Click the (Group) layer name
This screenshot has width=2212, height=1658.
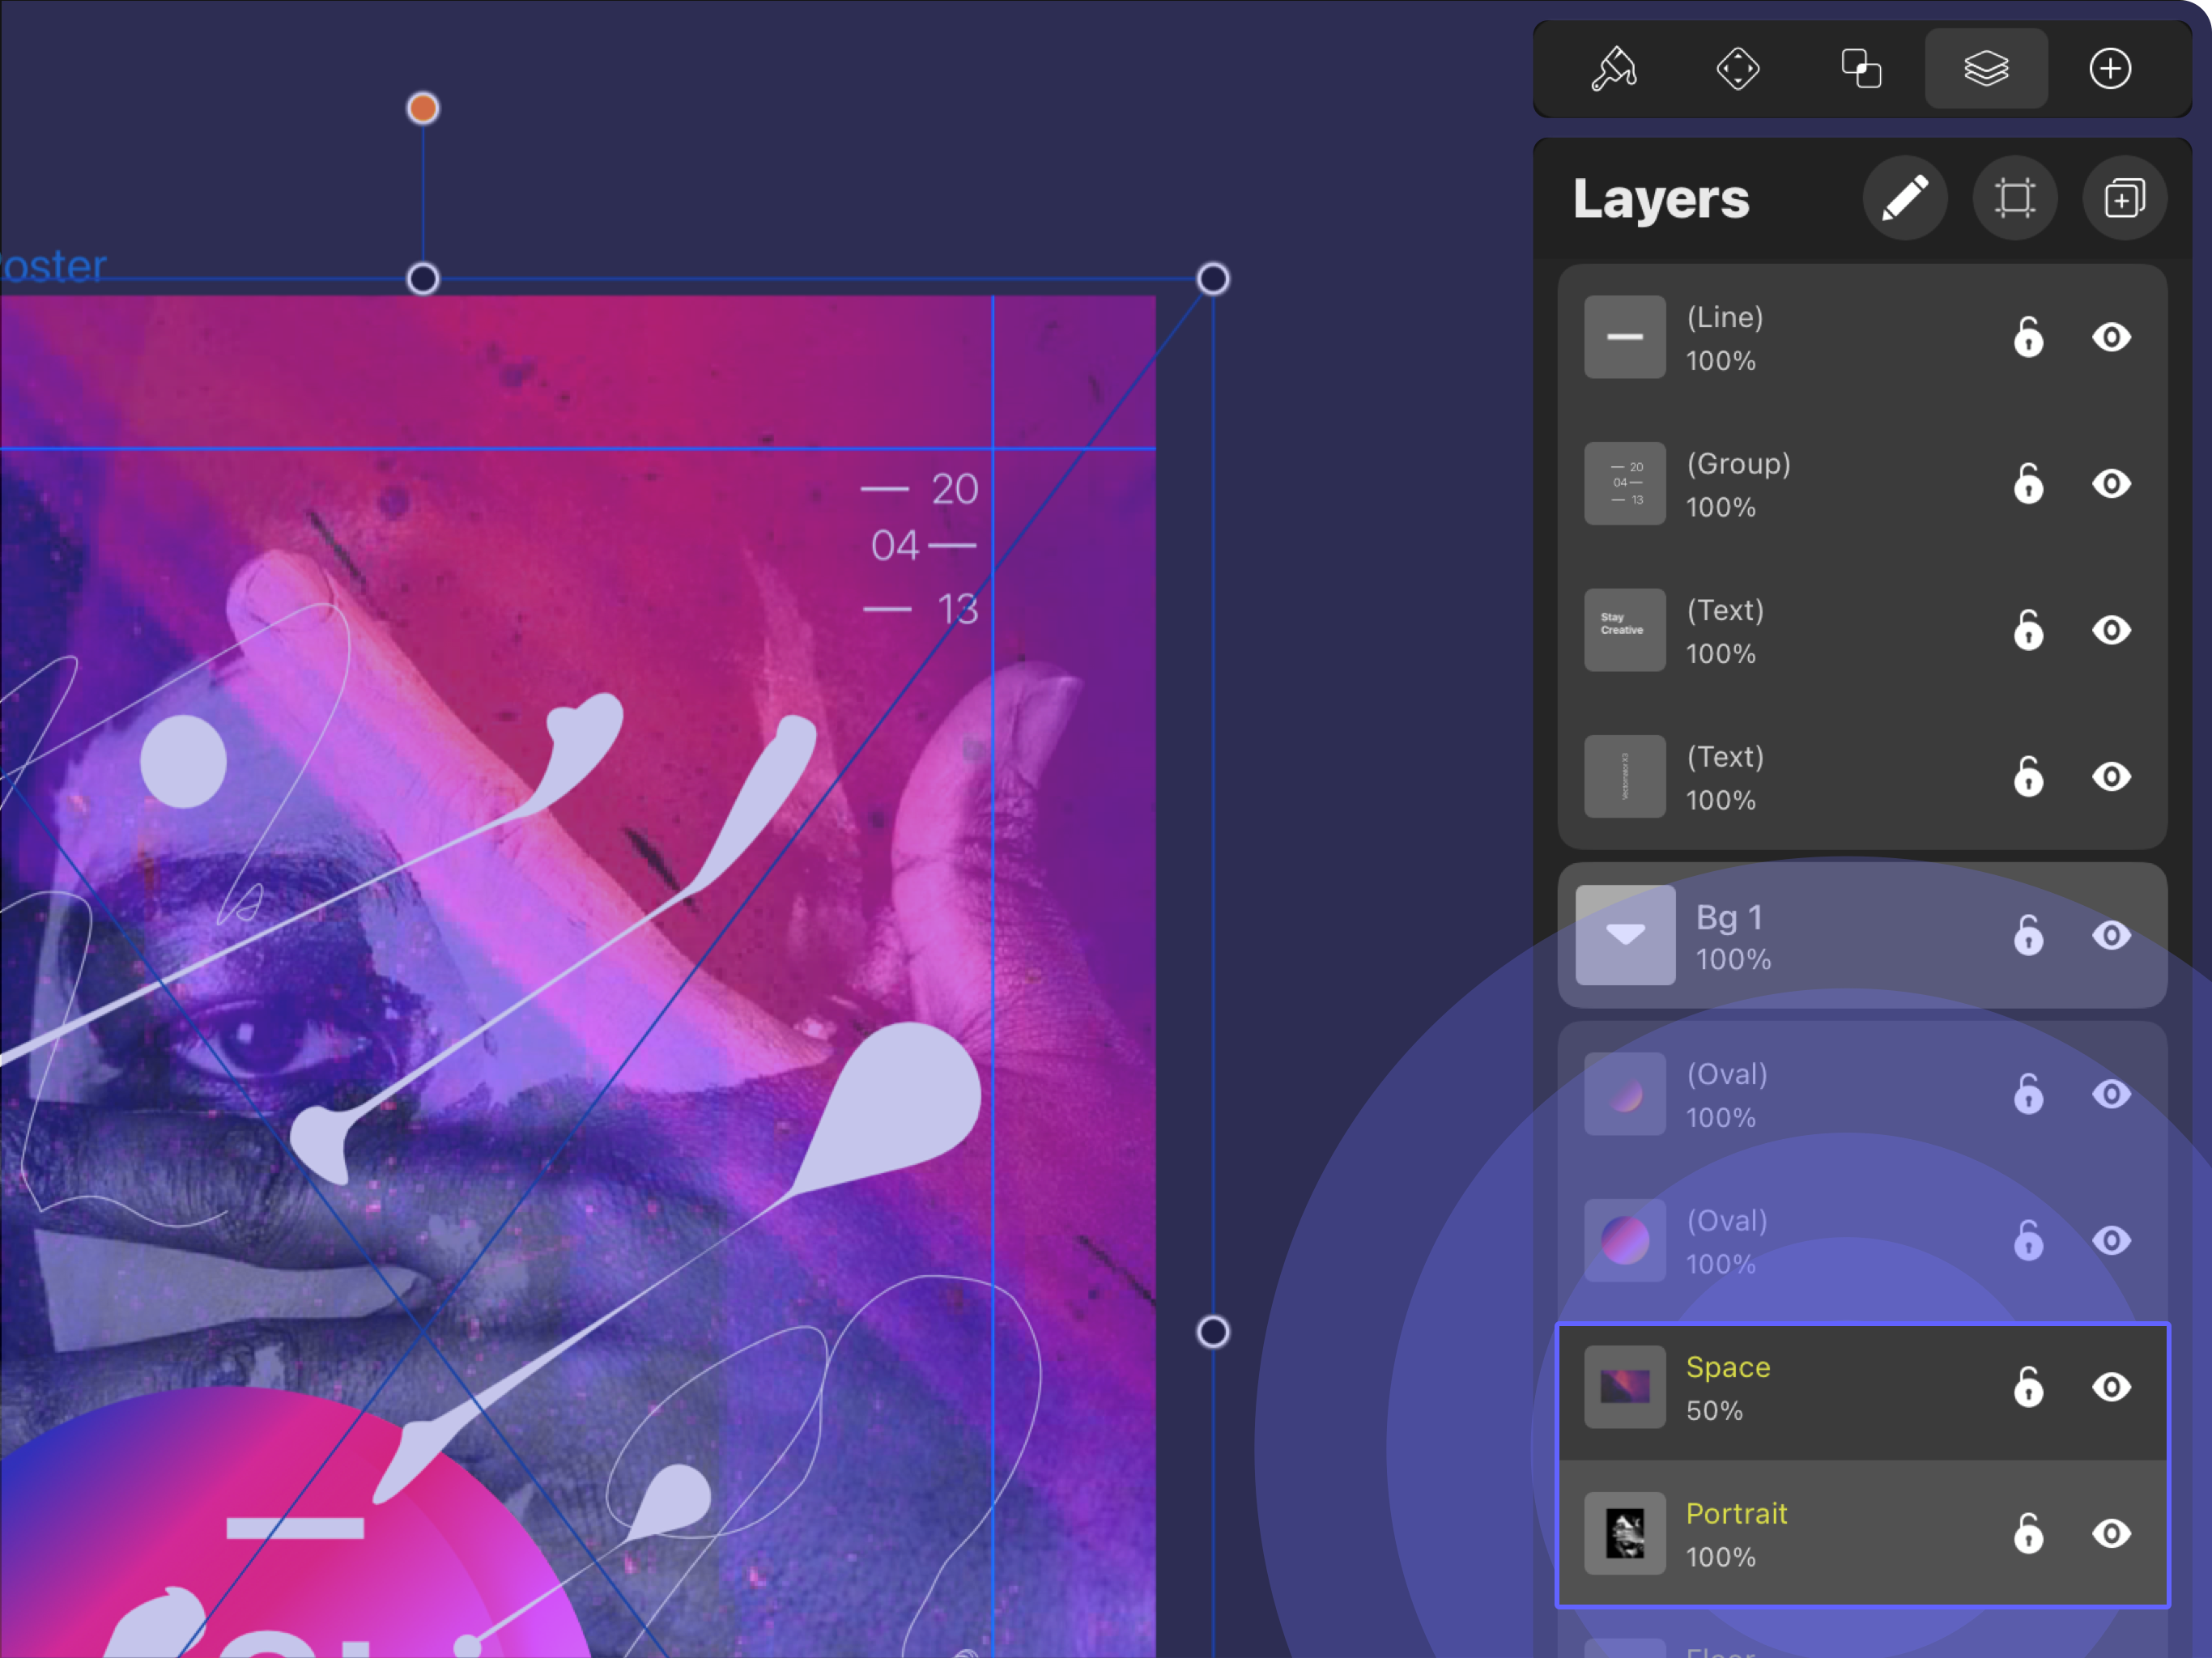tap(1738, 464)
